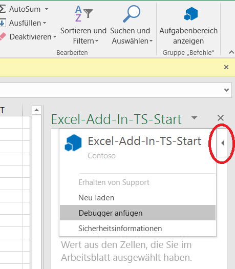Expand the Suchen und Auswählen menu arrow
This screenshot has height=269, width=235.
click(151, 41)
